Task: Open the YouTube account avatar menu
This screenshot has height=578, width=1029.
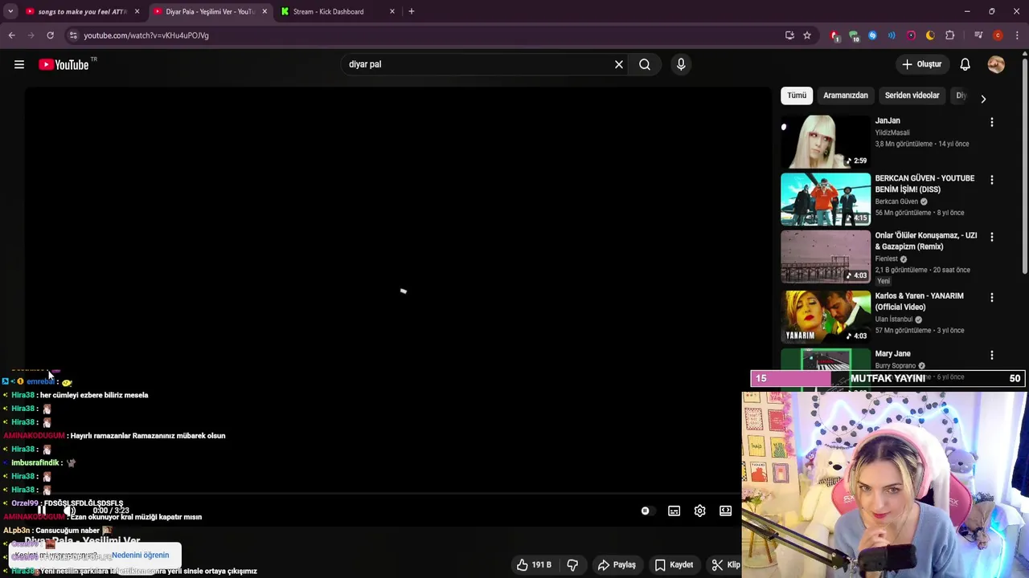Action: tap(996, 64)
